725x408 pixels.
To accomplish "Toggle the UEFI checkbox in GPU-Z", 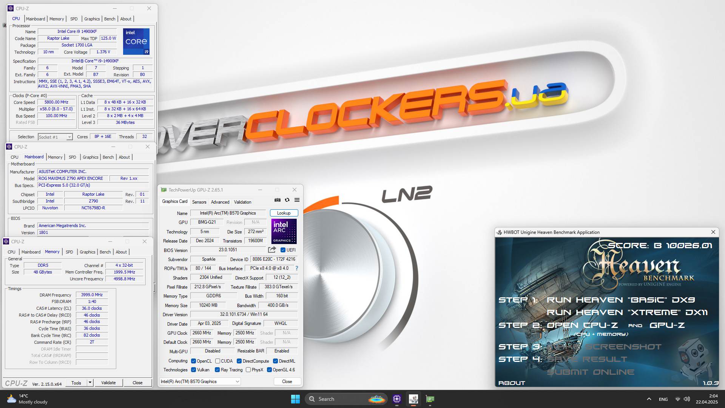I will click(x=283, y=250).
